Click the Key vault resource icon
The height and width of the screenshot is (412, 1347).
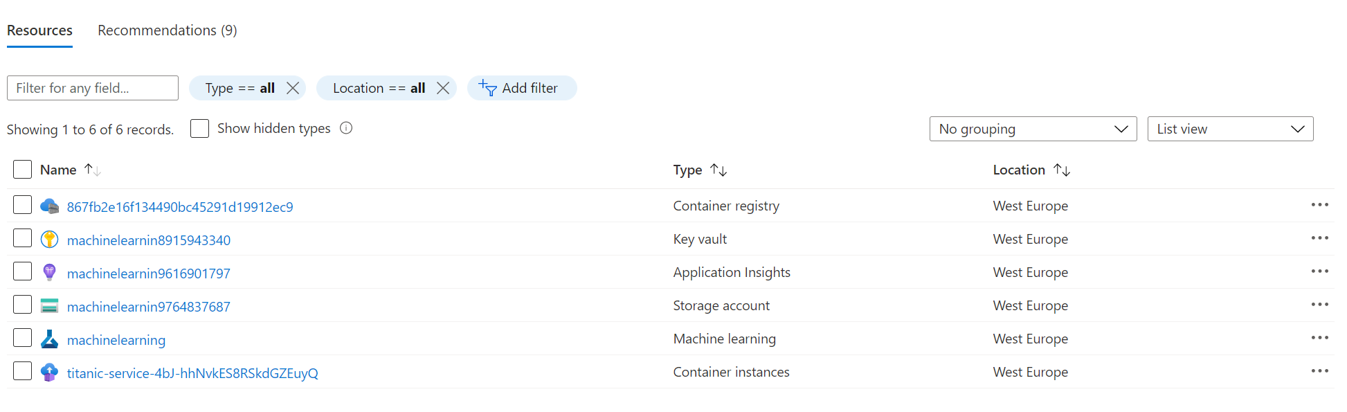49,239
